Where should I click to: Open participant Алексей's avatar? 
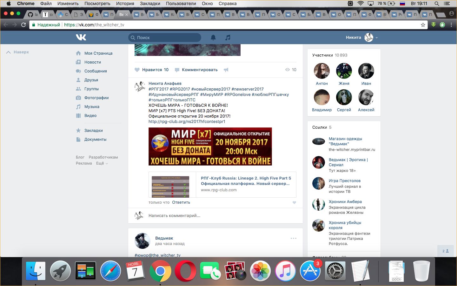click(x=366, y=97)
